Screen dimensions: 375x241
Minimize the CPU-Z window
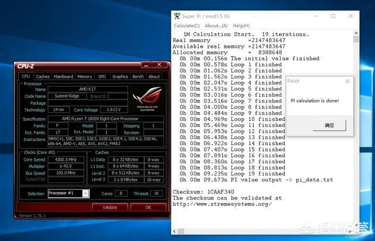coord(146,65)
